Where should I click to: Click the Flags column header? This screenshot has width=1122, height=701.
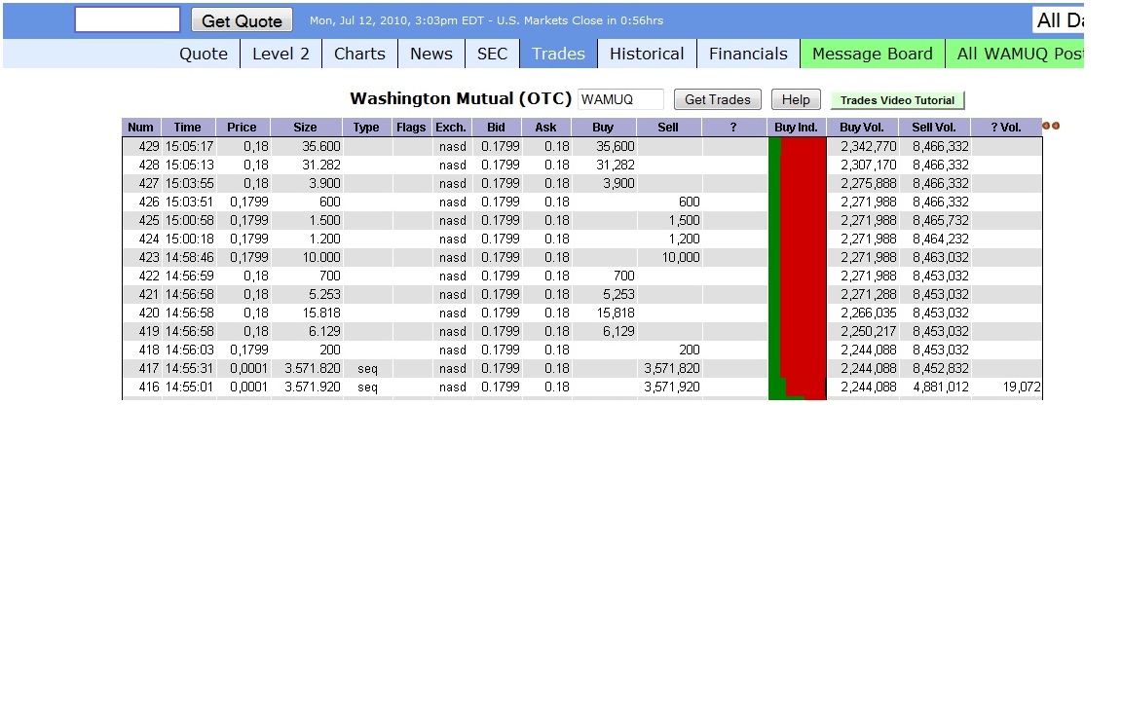click(x=411, y=128)
